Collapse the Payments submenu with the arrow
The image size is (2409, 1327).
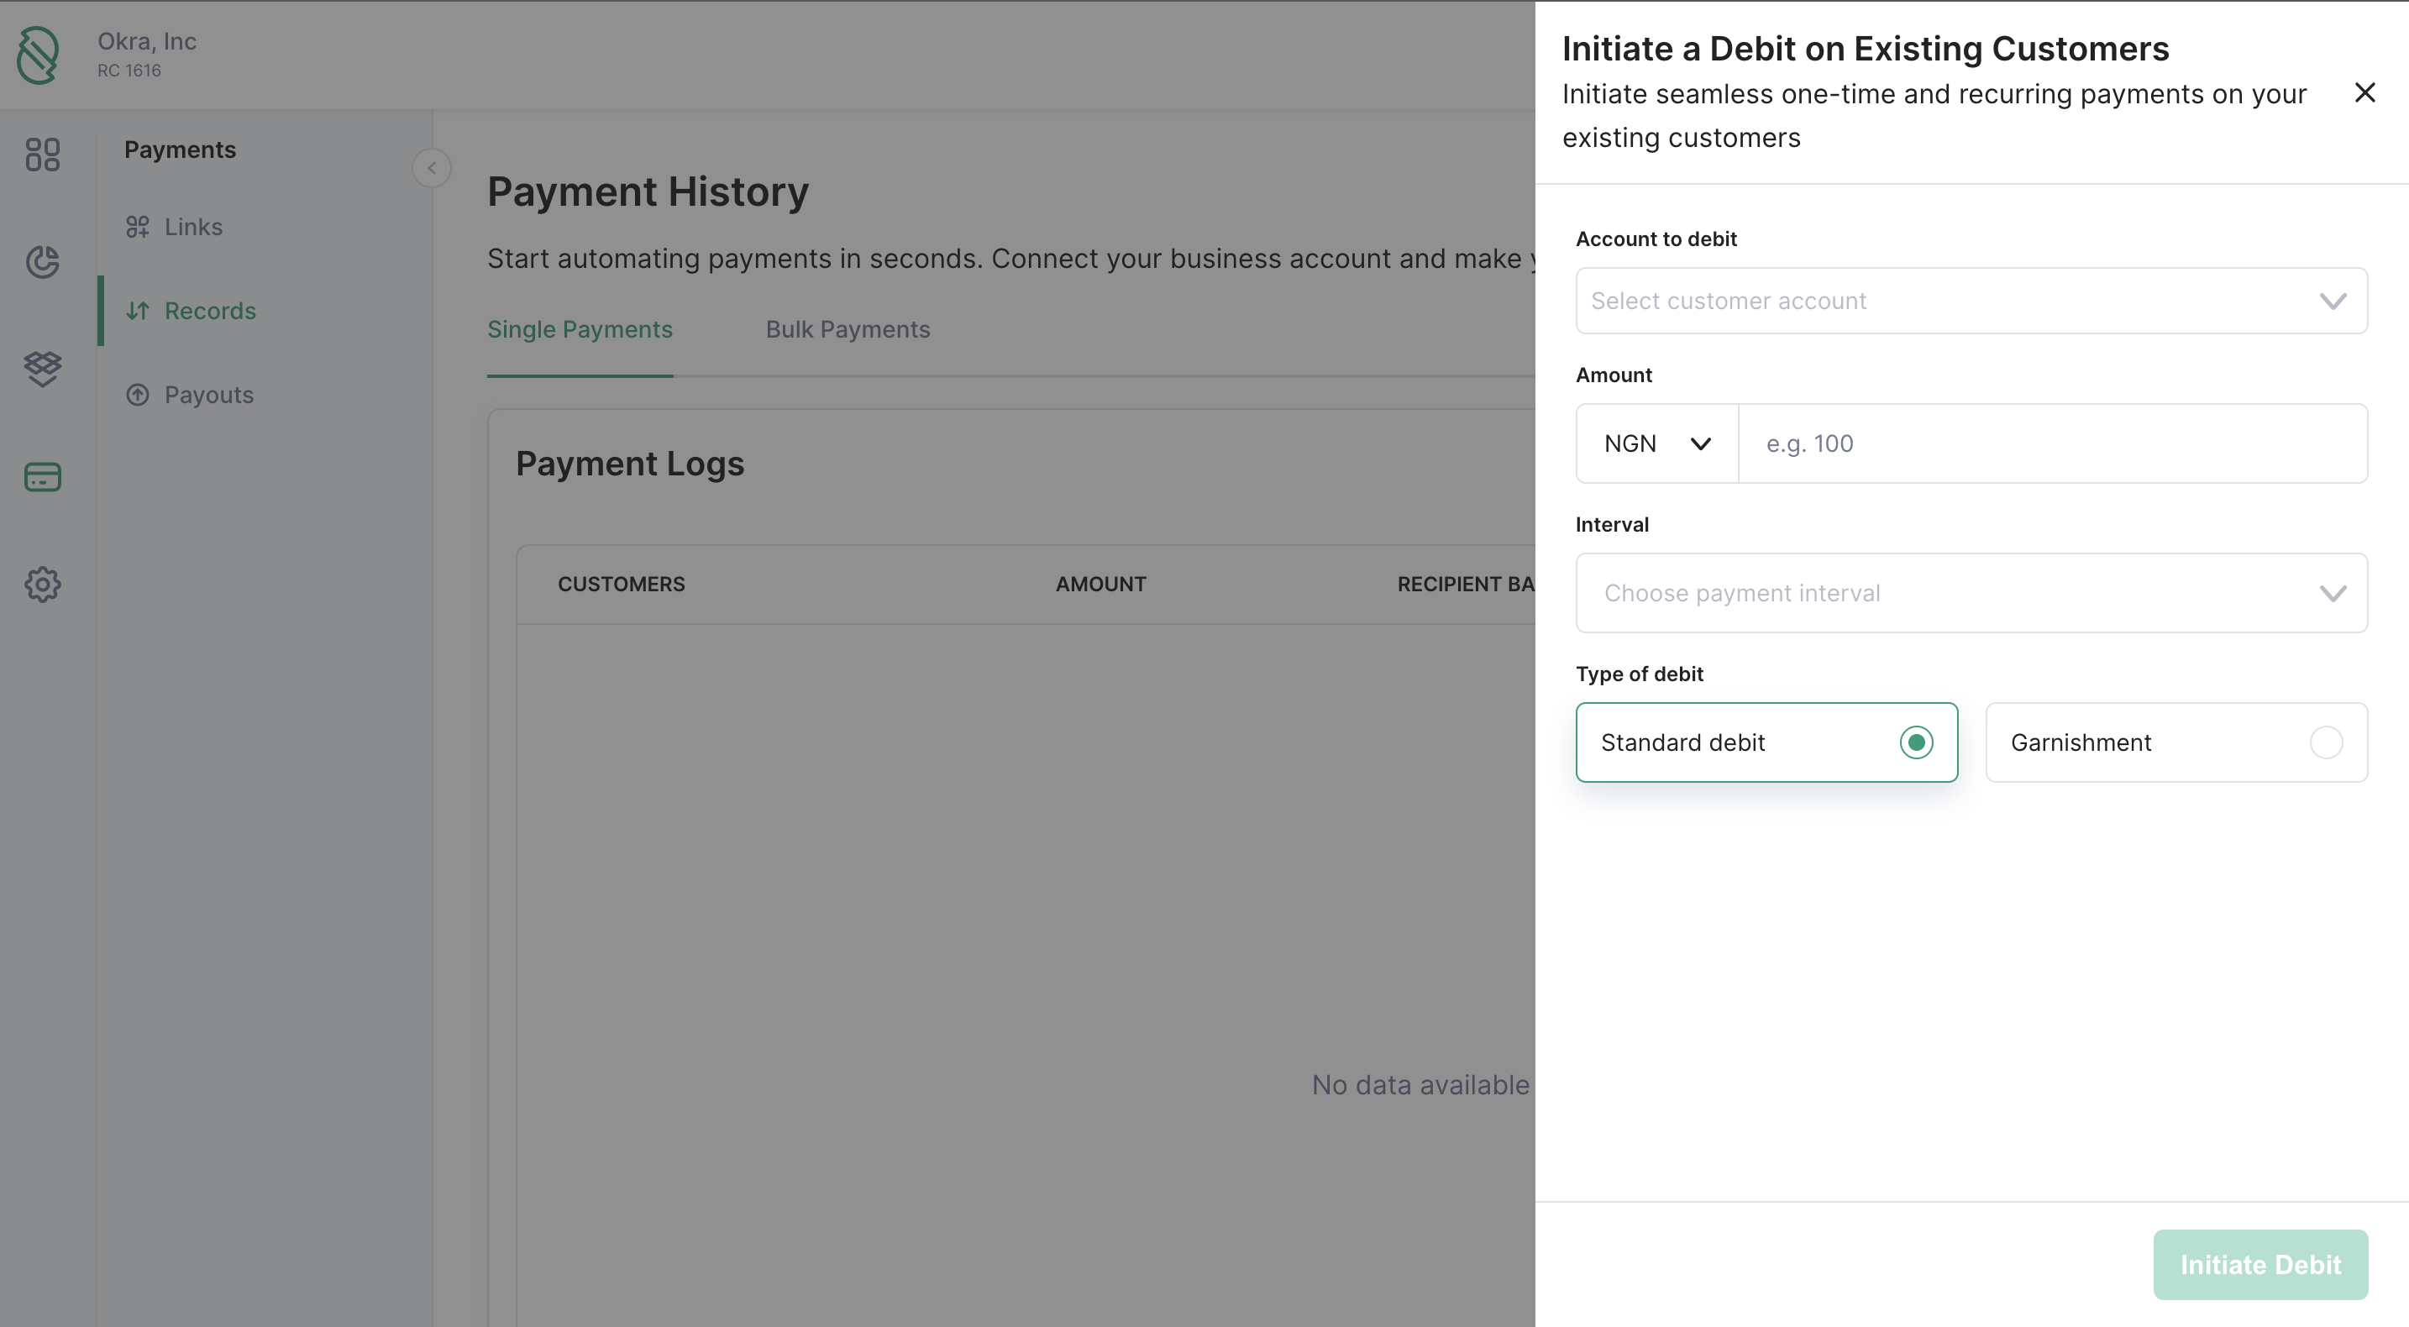click(431, 168)
